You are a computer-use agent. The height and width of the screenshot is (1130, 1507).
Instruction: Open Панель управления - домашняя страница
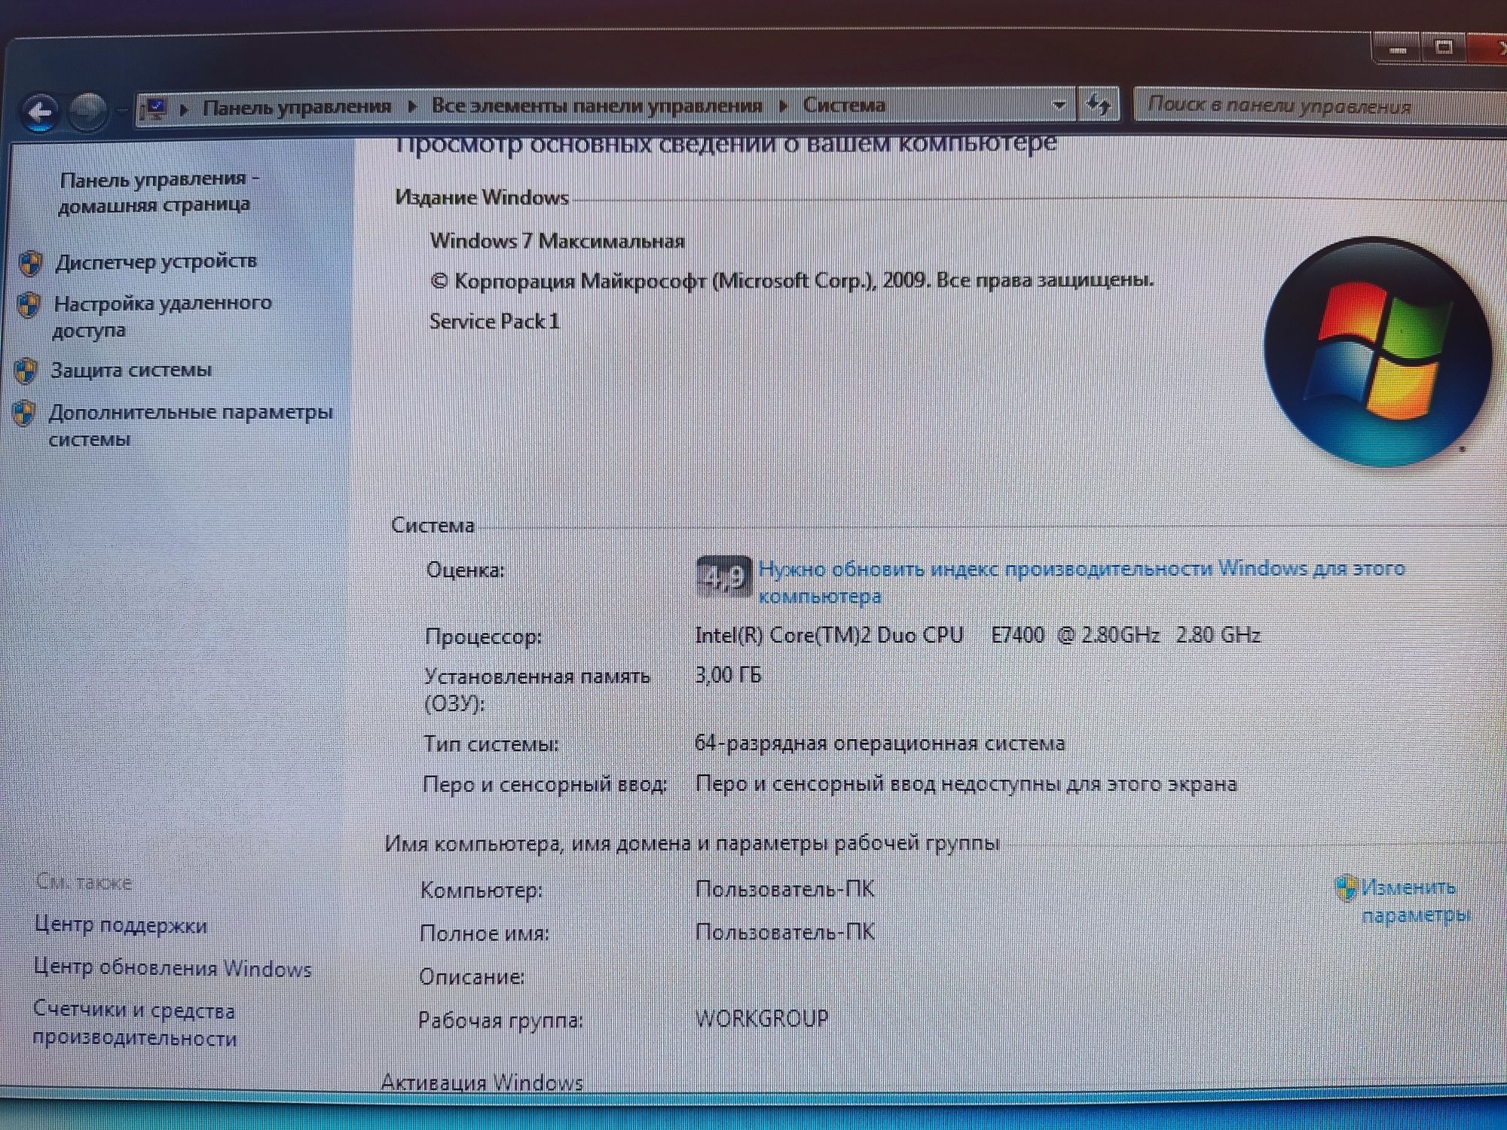pyautogui.click(x=158, y=192)
